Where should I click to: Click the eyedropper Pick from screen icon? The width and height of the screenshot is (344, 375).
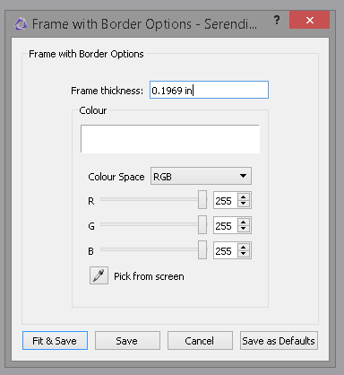tap(99, 275)
